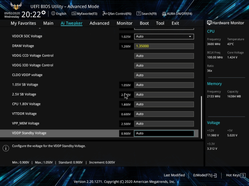Click the Increment: 0.005V text
Image resolution: width=249 pixels, height=186 pixels.
tap(102, 162)
